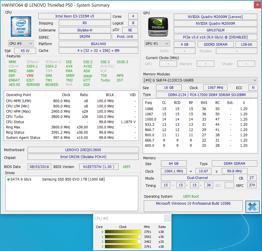The image size is (262, 251).
Task: Click the SGX feature flag
Action: click(x=86, y=85)
